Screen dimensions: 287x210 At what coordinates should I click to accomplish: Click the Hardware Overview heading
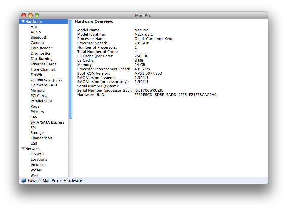[94, 22]
